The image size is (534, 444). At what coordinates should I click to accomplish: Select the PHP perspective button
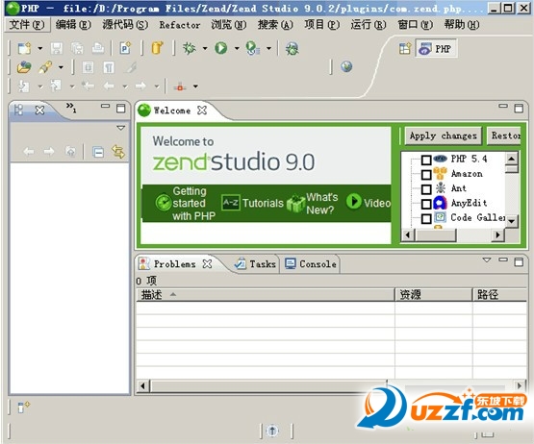click(436, 49)
